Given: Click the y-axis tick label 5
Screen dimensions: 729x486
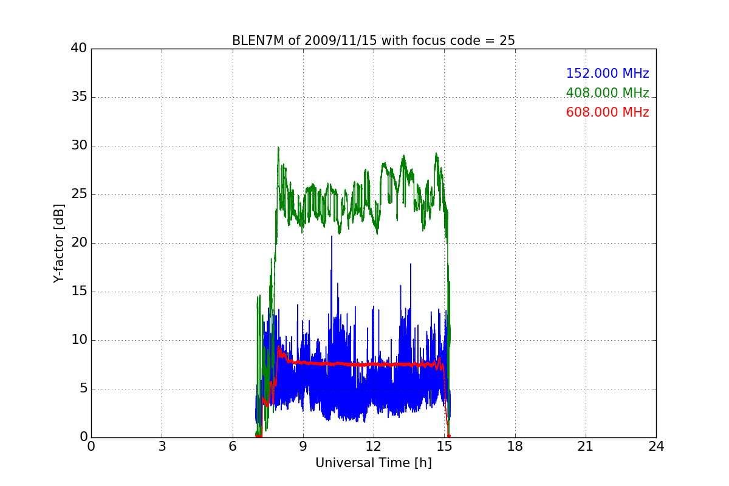Looking at the screenshot, I should [x=83, y=389].
